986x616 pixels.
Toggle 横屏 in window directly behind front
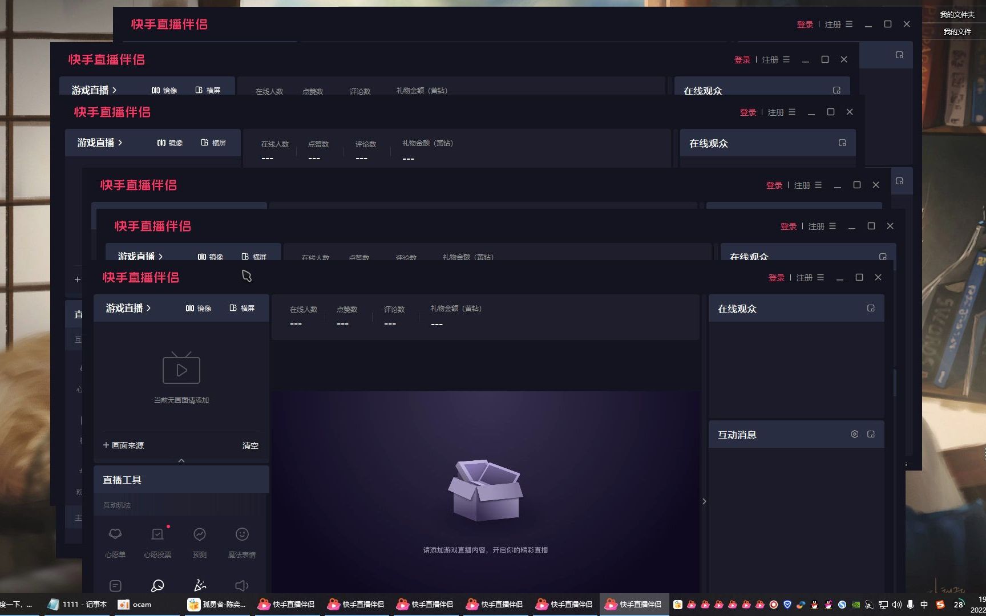click(254, 257)
